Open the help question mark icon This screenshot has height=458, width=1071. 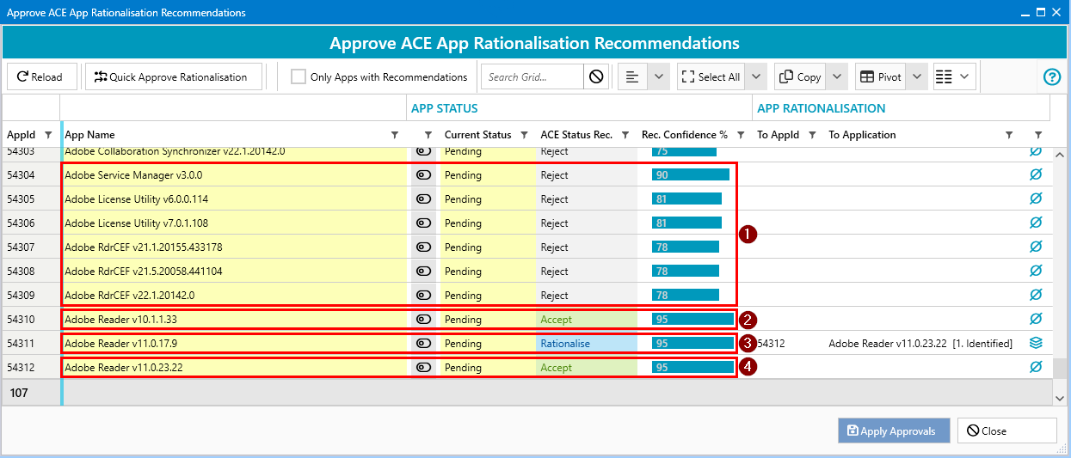[x=1052, y=76]
